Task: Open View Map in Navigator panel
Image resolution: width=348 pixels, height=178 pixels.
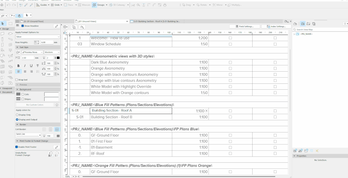Action: pos(303,24)
